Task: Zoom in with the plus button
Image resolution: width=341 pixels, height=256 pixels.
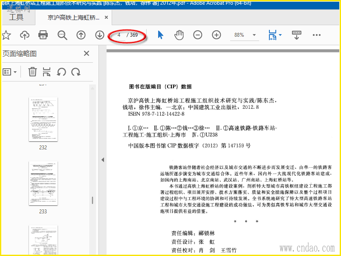Action: point(217,35)
